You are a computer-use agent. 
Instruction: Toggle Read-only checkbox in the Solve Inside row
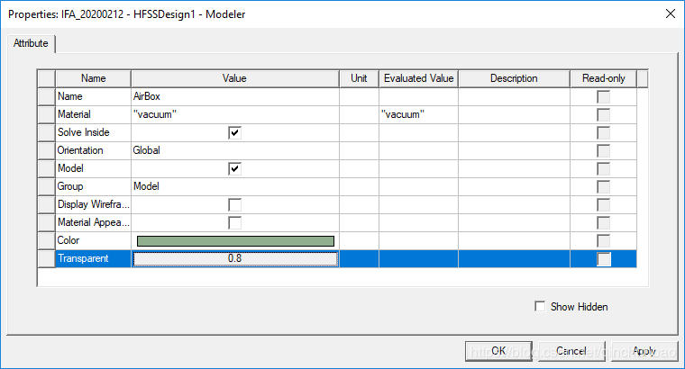tap(603, 132)
